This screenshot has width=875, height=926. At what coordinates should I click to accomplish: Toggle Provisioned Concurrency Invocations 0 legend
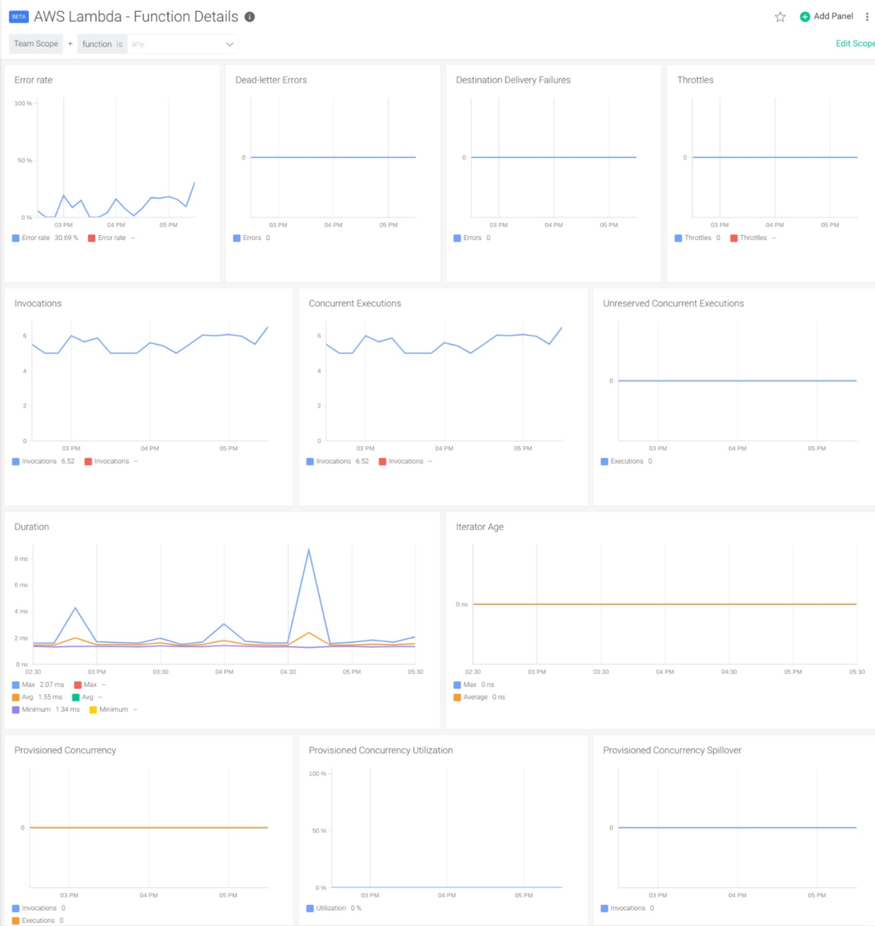pos(39,908)
